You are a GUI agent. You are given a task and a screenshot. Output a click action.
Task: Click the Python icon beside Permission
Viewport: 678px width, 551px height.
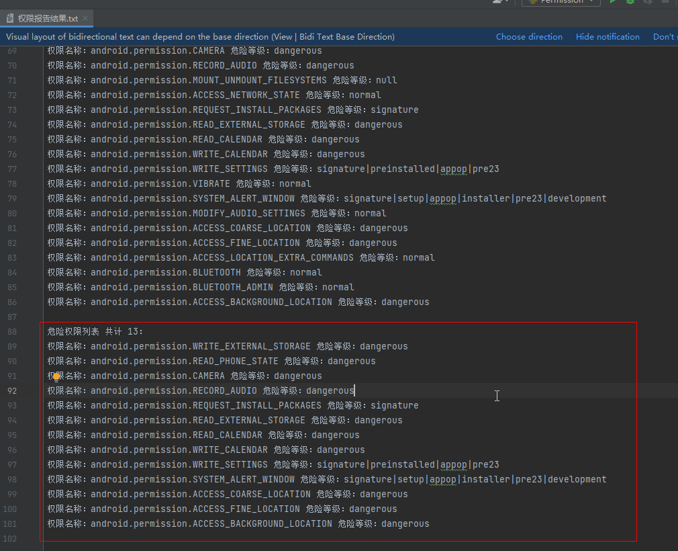point(534,3)
